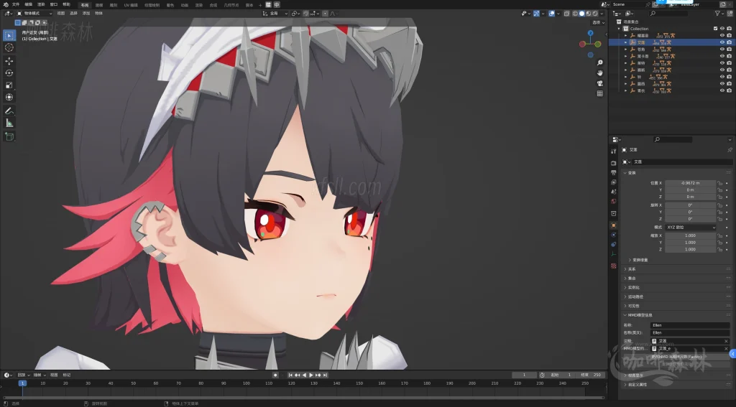Screen dimensions: 736x407
Task: Pin the properties editor context
Action: (730, 149)
